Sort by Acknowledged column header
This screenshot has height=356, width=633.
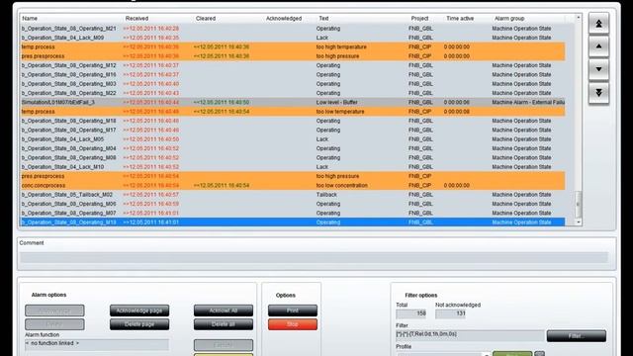284,18
